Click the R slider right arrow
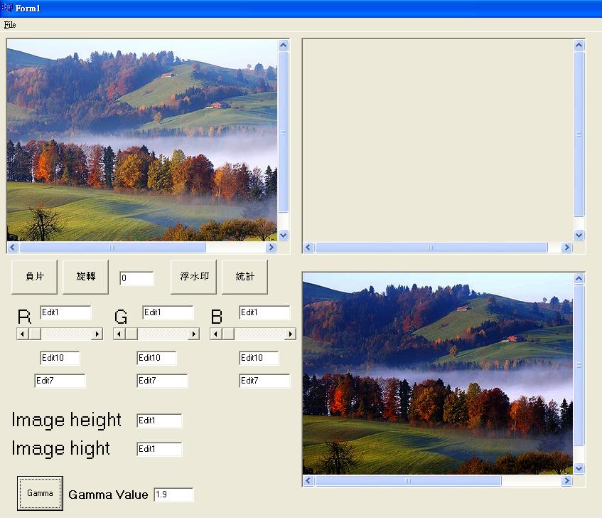Viewport: 602px width, 518px height. [97, 334]
